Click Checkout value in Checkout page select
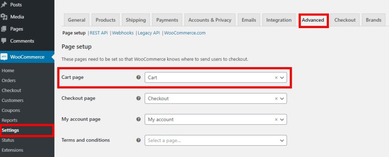 (x=158, y=99)
